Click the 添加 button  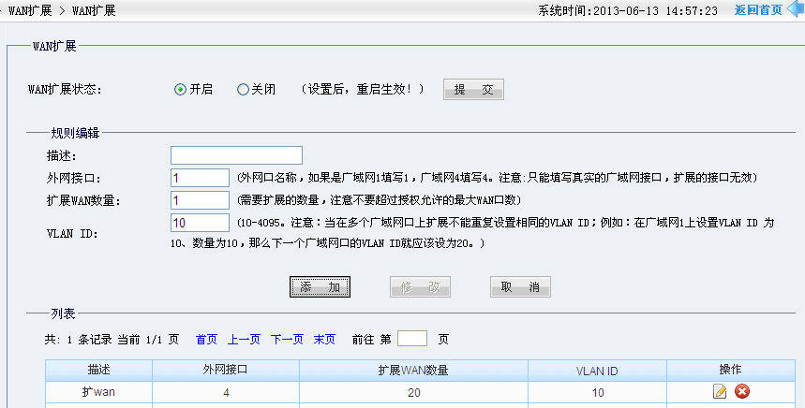tap(320, 287)
